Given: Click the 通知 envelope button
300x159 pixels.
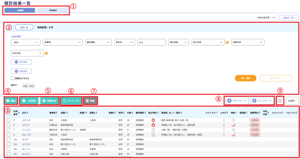Looking at the screenshot, I should tap(11, 101).
